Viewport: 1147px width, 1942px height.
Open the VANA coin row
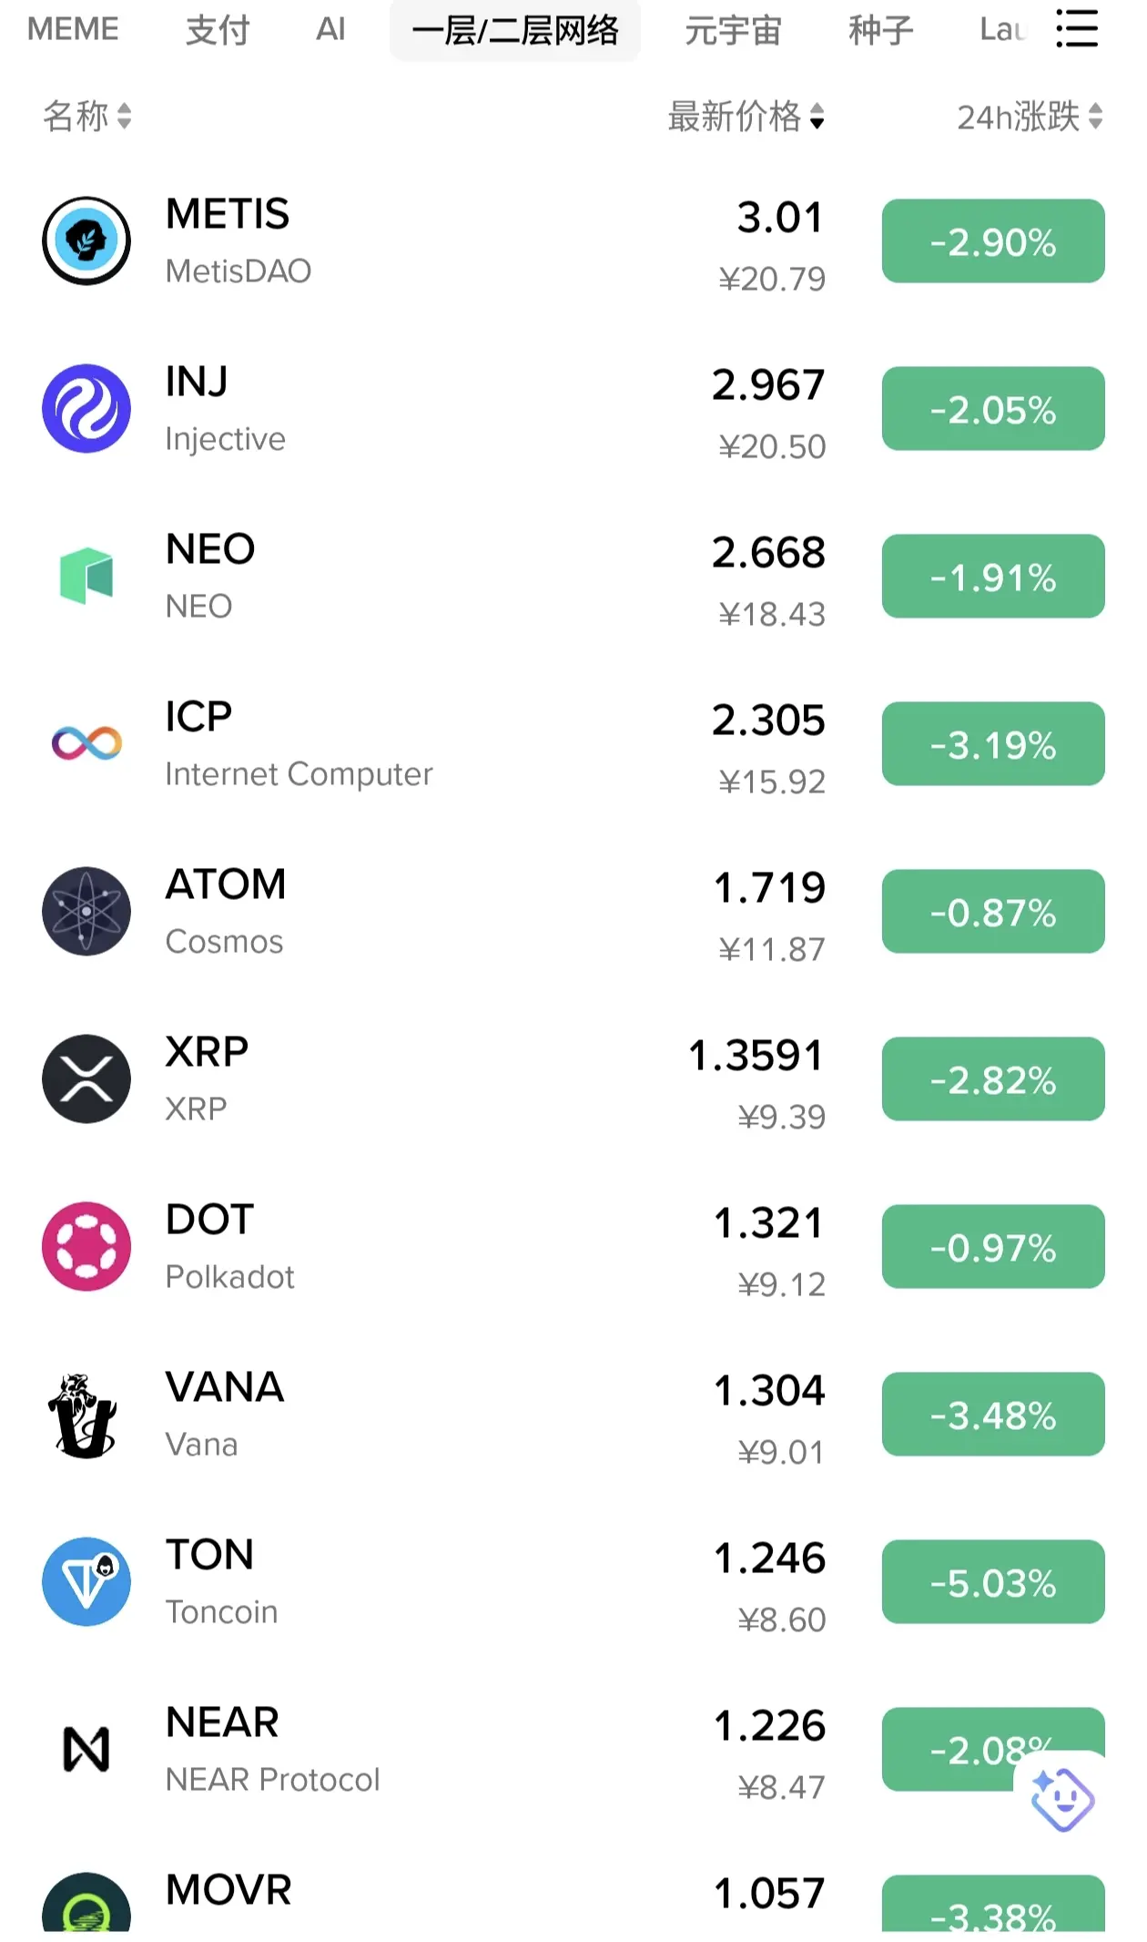(x=573, y=1414)
